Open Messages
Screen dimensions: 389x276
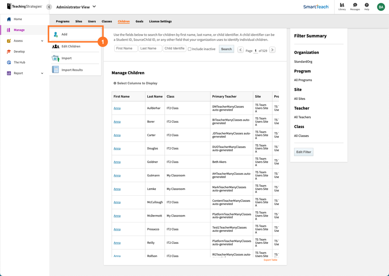[x=355, y=7]
